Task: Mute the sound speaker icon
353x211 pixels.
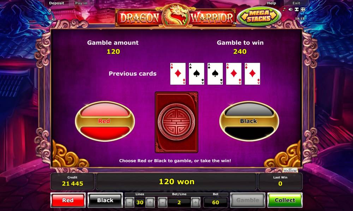Action: coord(291,9)
